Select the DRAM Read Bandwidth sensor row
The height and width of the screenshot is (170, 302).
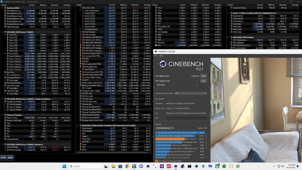click(x=115, y=115)
